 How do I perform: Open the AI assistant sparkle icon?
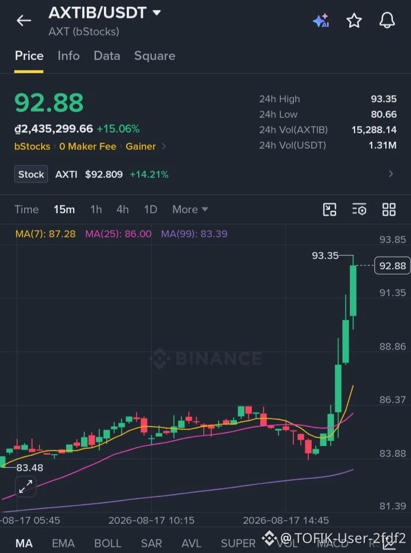321,21
